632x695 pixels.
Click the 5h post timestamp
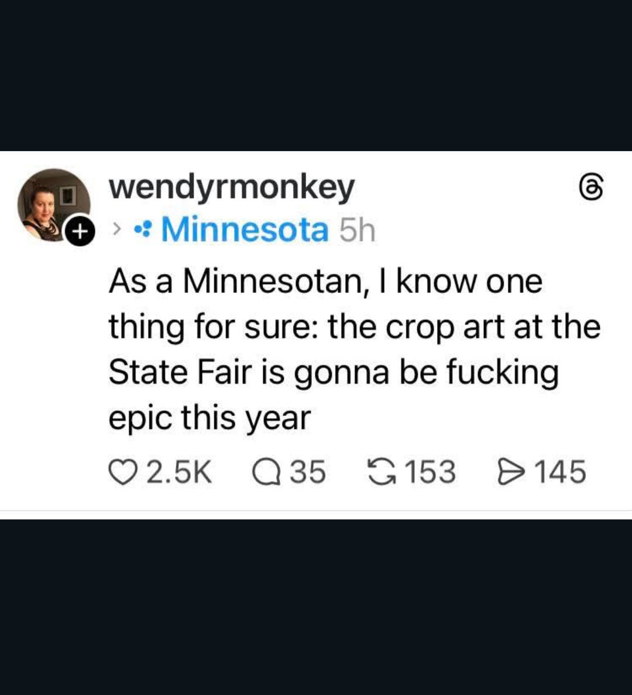click(357, 230)
